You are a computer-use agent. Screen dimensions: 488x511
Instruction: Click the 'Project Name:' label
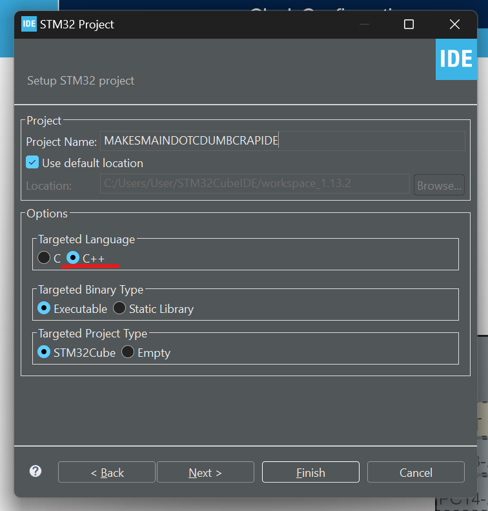pyautogui.click(x=61, y=142)
